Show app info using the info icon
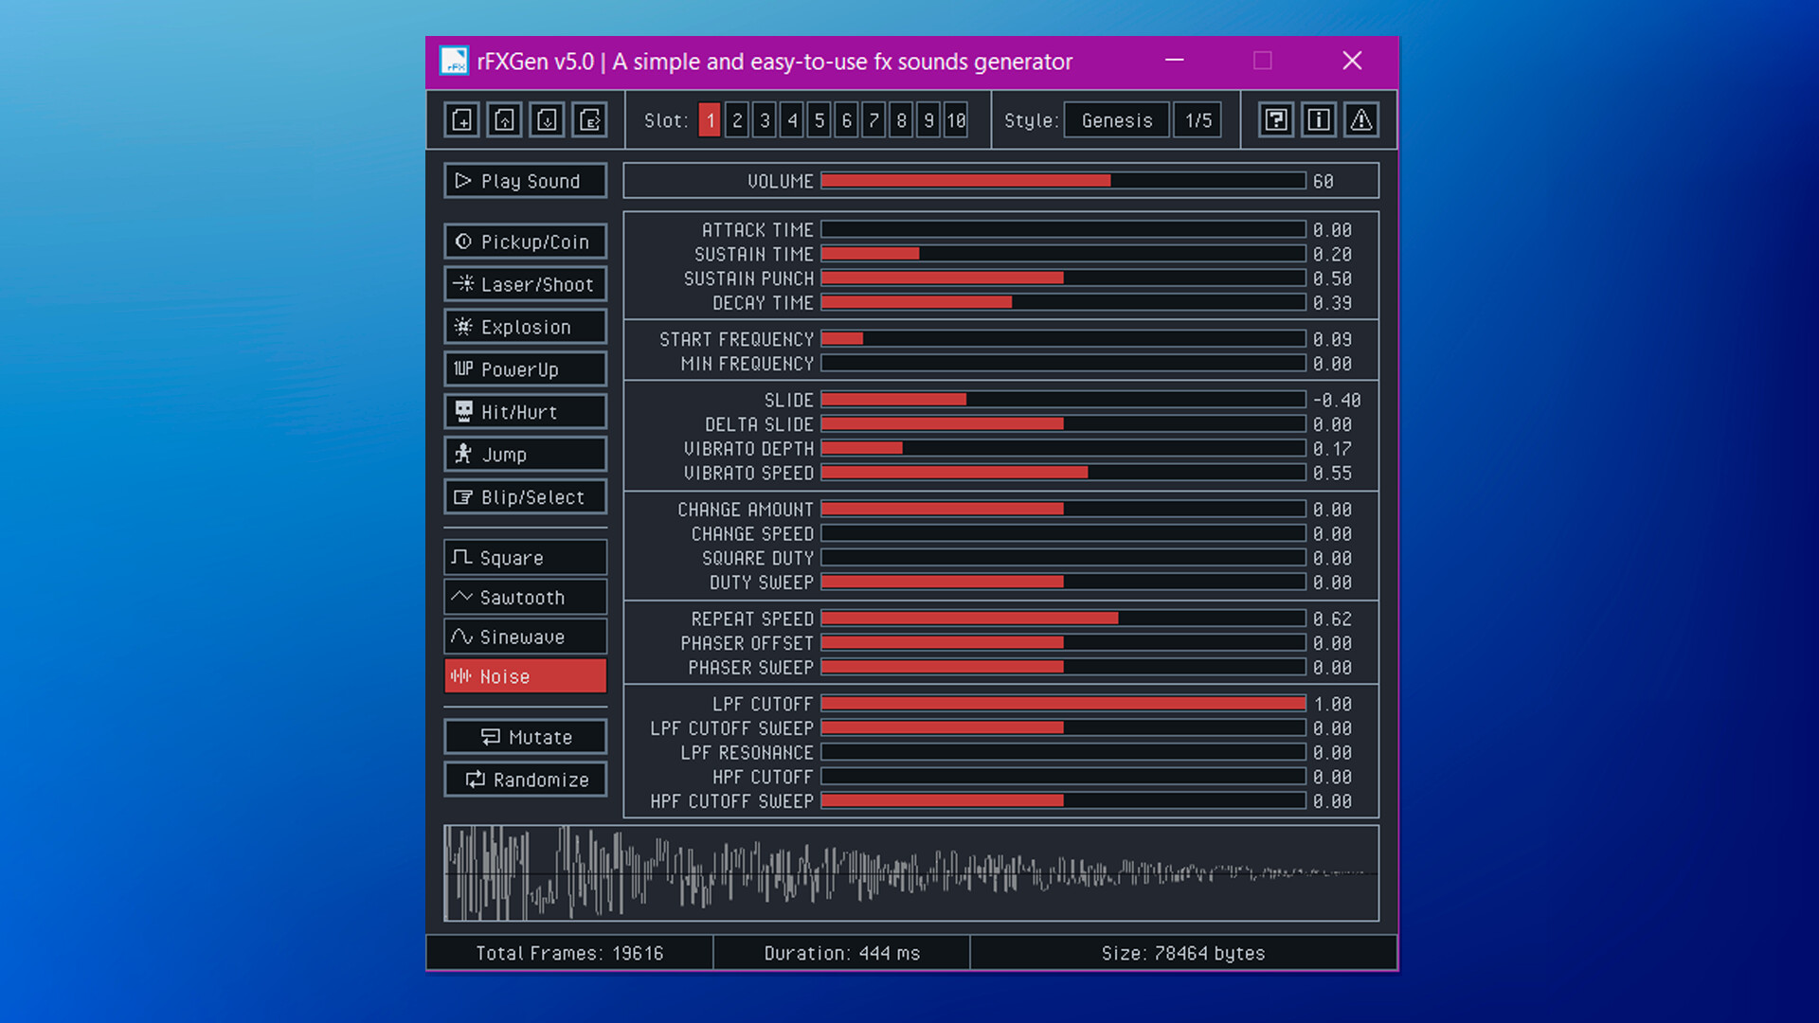 click(x=1318, y=119)
